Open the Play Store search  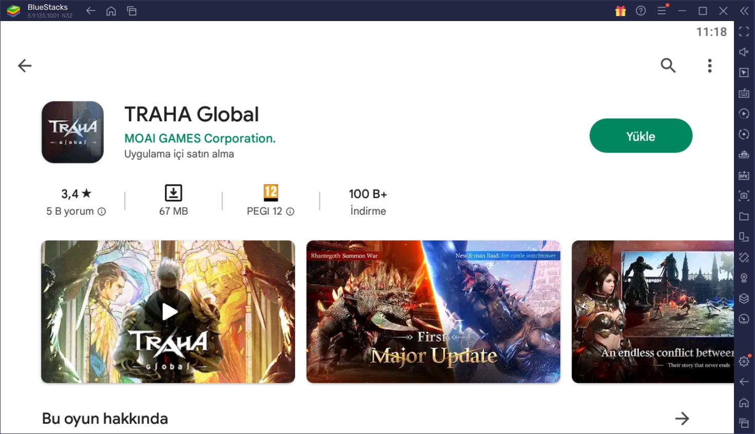click(668, 65)
